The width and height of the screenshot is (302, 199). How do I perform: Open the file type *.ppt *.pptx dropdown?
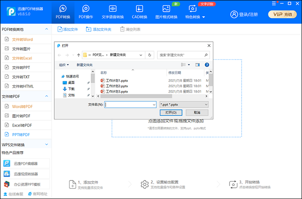click(x=184, y=105)
